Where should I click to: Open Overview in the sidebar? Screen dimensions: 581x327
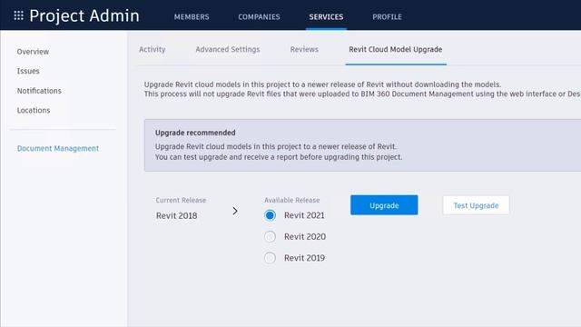[33, 52]
